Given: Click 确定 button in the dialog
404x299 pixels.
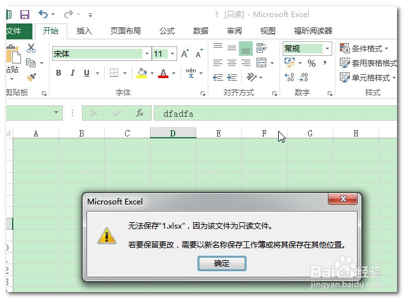Looking at the screenshot, I should tap(222, 263).
